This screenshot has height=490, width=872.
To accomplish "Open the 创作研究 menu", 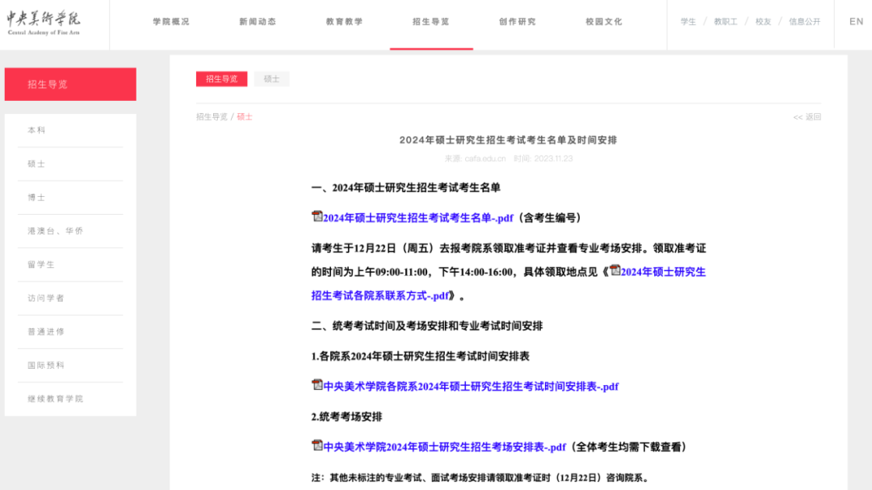I will pos(518,22).
